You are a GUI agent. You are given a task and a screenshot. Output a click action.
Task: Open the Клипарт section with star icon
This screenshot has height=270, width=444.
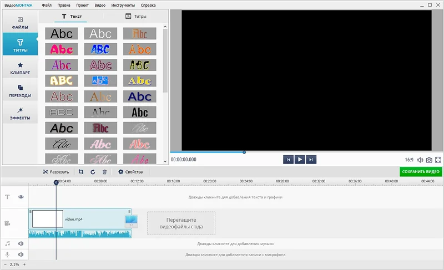tap(20, 68)
